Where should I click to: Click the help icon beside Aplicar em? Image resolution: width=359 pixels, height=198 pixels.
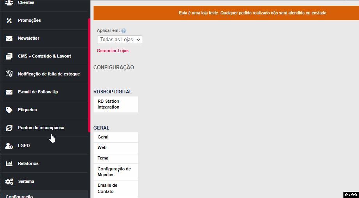[124, 31]
